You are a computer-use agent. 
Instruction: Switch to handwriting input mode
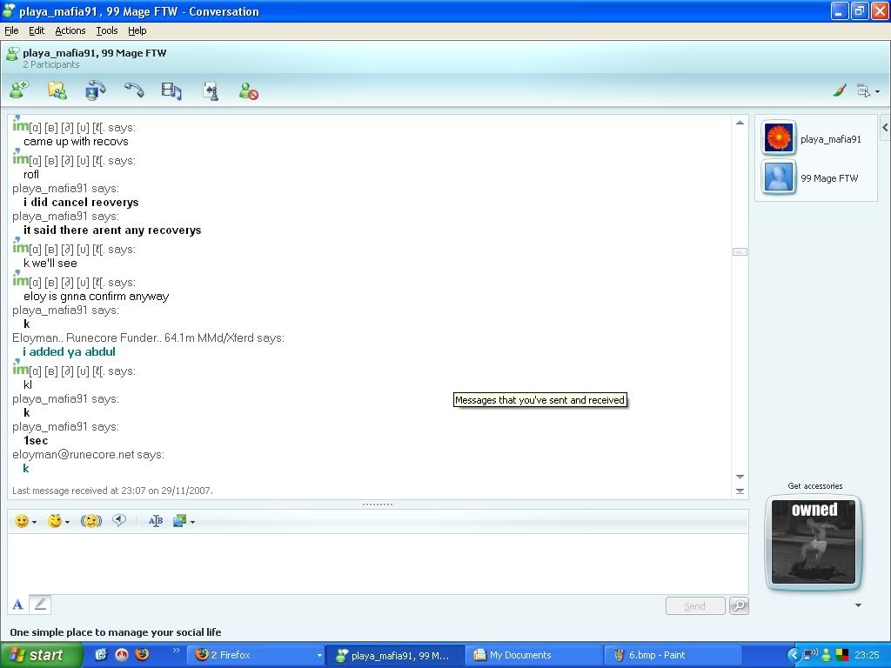click(x=41, y=605)
